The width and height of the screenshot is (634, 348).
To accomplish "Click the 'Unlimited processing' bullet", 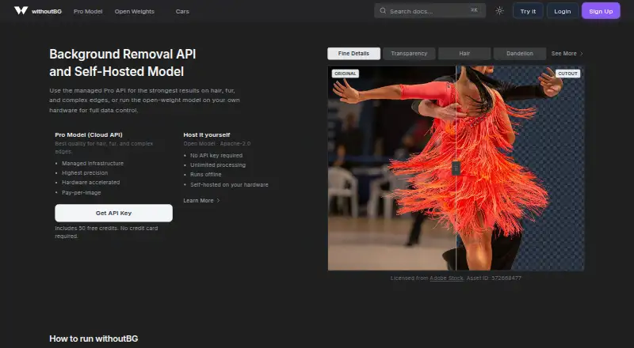I will pos(218,165).
